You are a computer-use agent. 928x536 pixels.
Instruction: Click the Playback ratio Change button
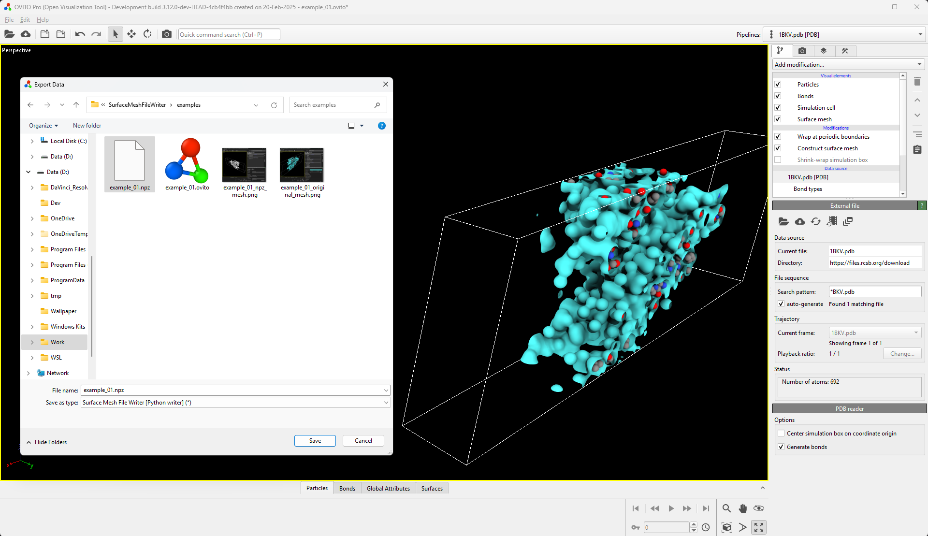pos(902,354)
